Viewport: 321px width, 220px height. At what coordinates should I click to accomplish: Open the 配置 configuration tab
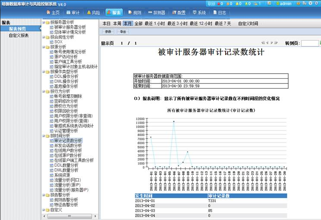pyautogui.click(x=179, y=12)
